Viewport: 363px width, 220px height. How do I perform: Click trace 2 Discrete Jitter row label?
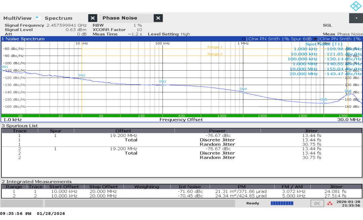(217, 153)
